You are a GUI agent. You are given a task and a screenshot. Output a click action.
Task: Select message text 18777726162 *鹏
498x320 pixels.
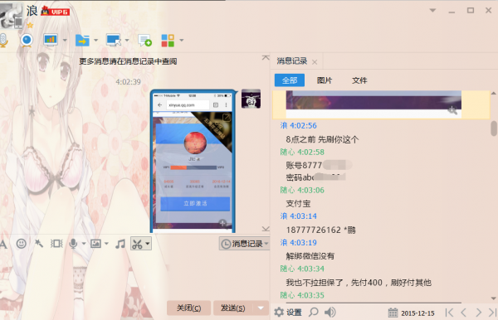tap(320, 230)
